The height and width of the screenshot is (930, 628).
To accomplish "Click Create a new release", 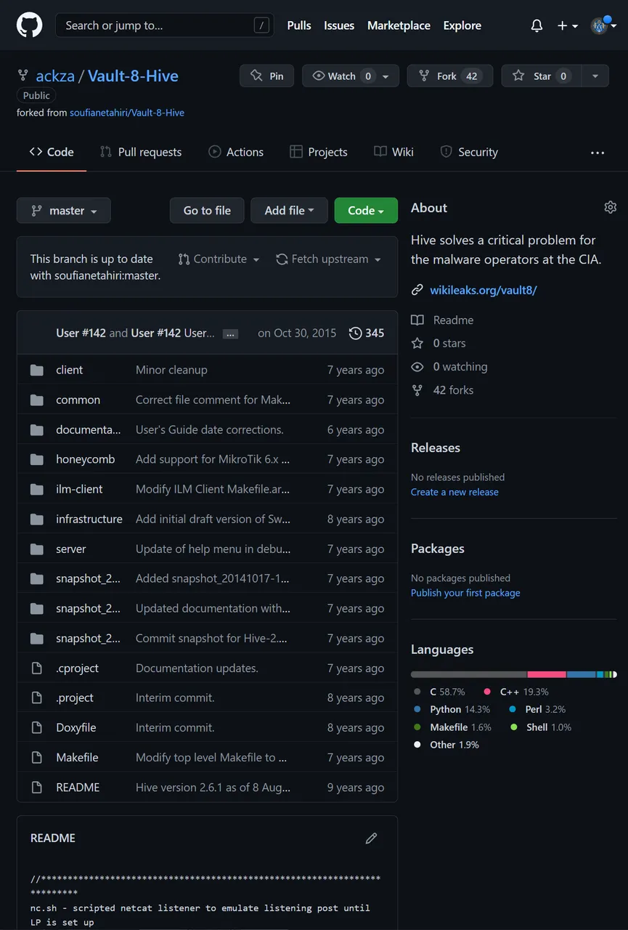I will [x=454, y=492].
